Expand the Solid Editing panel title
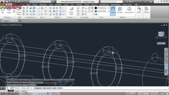 31,17
